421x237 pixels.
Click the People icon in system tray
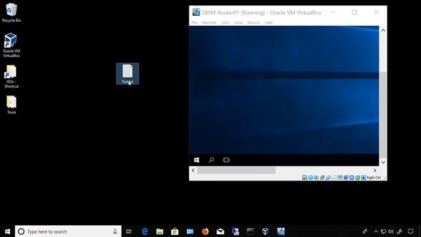tap(364, 231)
